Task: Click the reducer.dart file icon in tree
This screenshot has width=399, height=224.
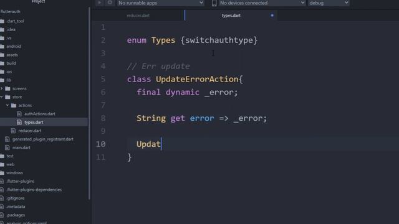Action: pos(13,131)
